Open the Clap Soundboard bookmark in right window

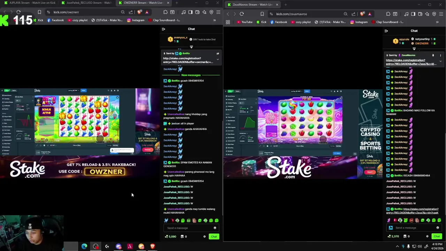tap(387, 22)
